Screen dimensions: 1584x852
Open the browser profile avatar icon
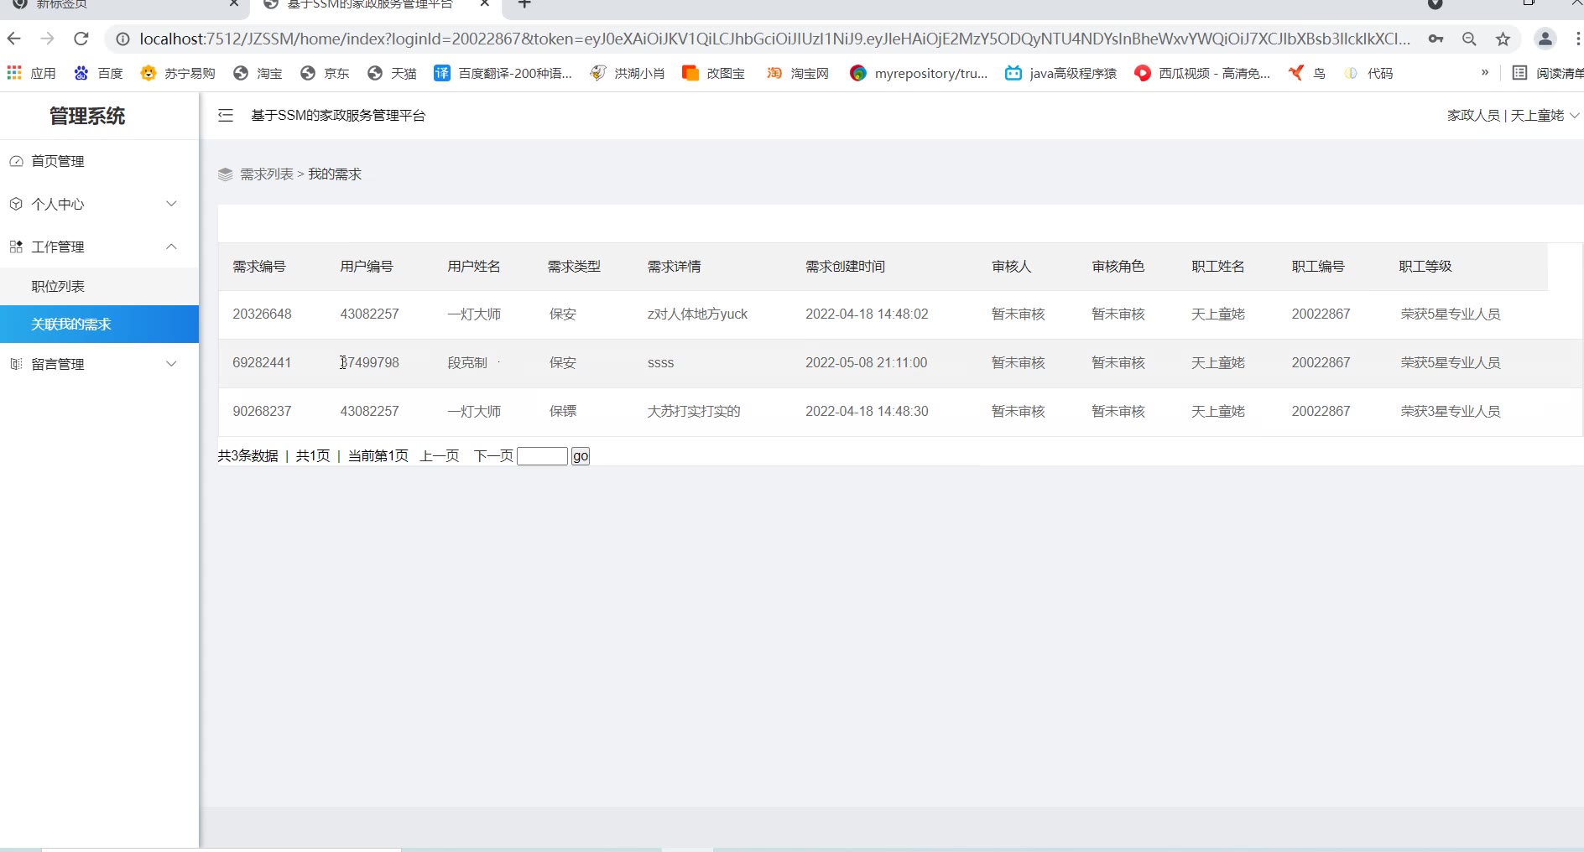point(1545,39)
